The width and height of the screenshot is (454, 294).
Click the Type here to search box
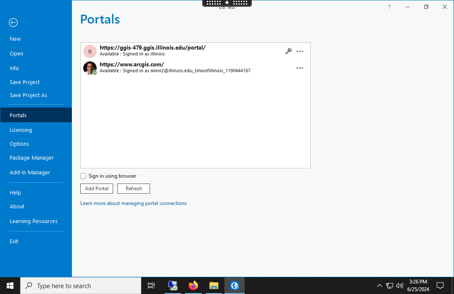coord(81,286)
